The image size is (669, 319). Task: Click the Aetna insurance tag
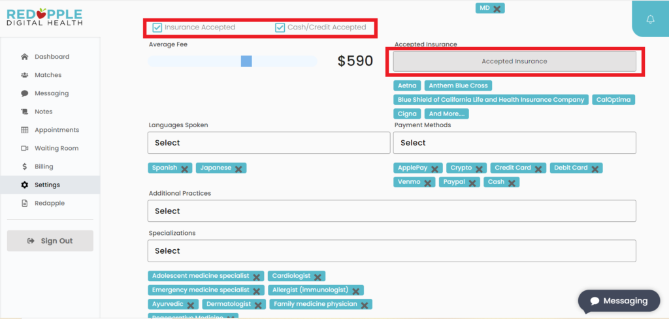pos(407,85)
